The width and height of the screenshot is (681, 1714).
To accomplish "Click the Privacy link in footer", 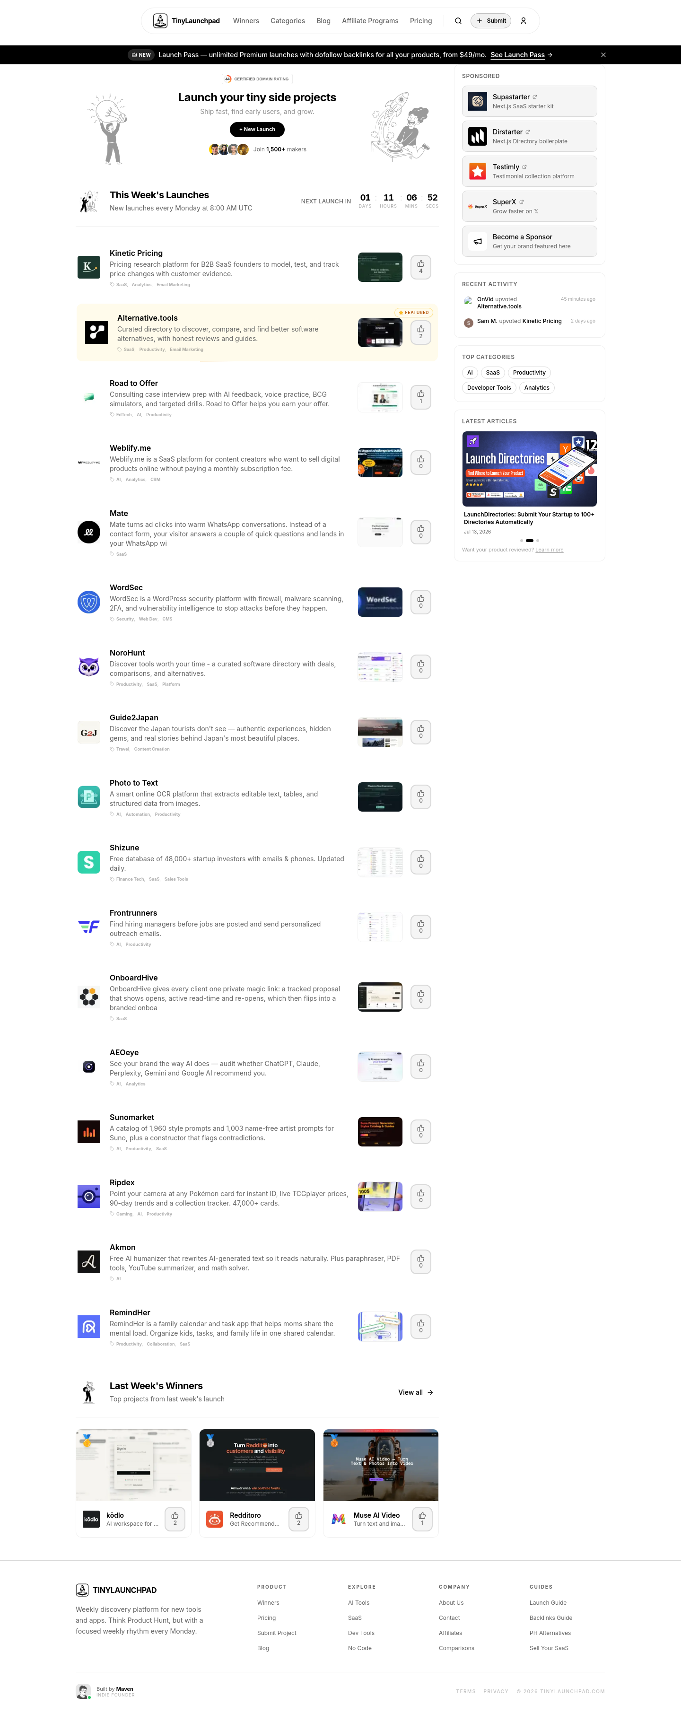I will click(x=496, y=1691).
